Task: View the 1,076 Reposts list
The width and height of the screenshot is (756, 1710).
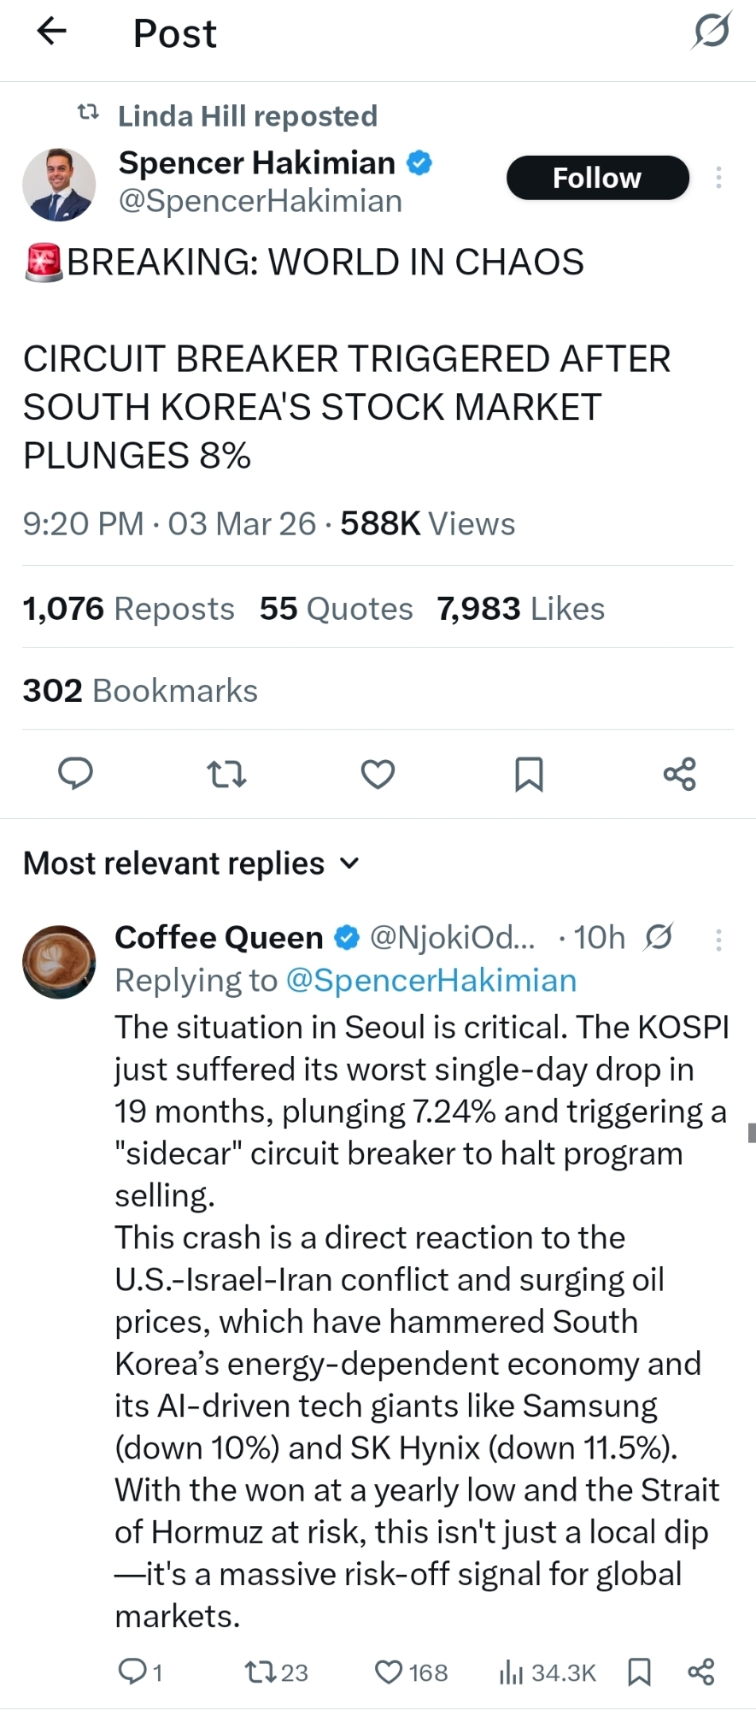Action: click(x=128, y=609)
